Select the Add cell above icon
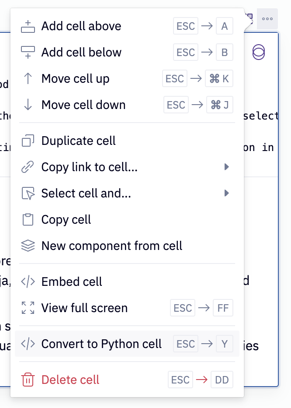The height and width of the screenshot is (408, 291). tap(27, 26)
